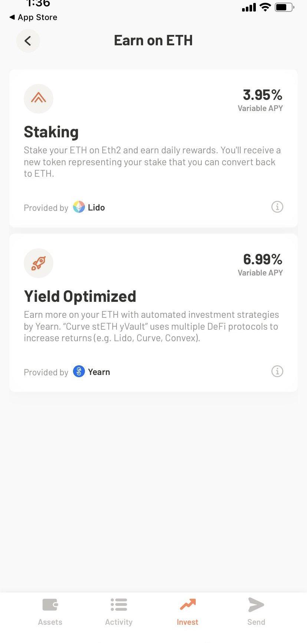Tap the 6.99% Variable APY value

click(x=262, y=260)
